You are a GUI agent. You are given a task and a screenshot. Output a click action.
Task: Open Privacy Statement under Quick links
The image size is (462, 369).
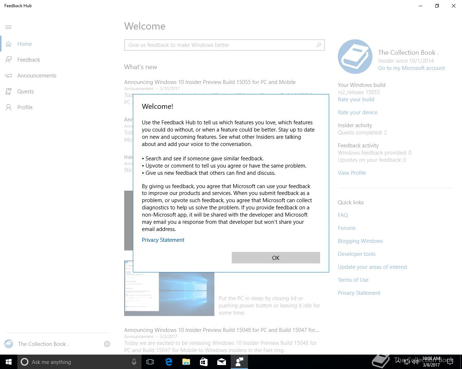(359, 293)
